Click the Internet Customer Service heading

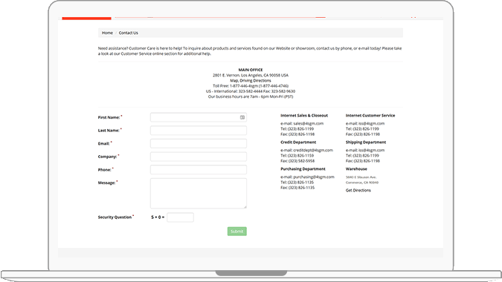click(x=370, y=116)
